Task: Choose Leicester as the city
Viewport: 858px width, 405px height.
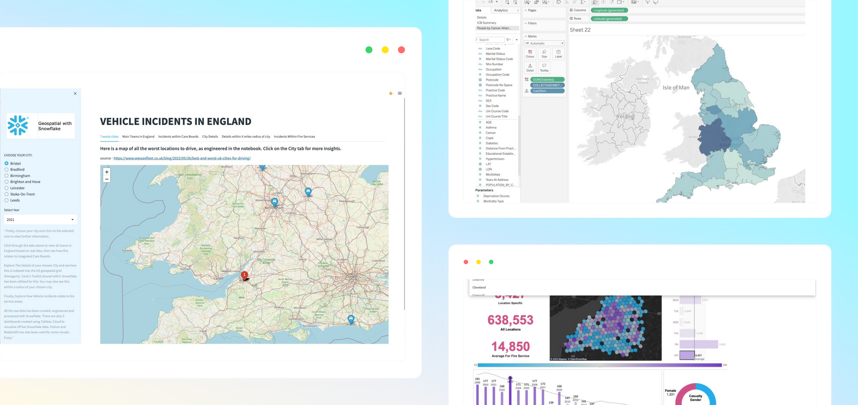Action: (x=6, y=188)
